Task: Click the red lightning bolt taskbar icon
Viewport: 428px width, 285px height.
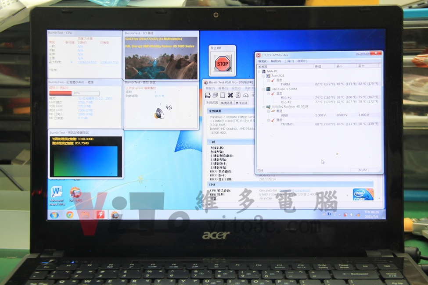Action: pos(100,215)
